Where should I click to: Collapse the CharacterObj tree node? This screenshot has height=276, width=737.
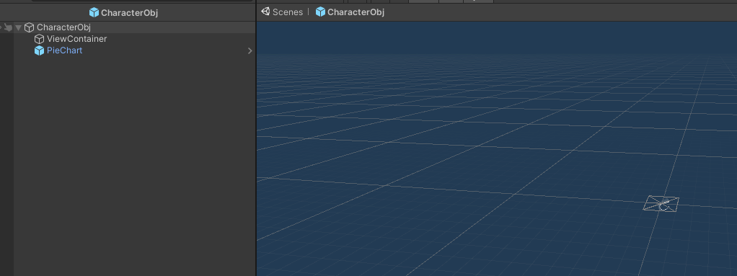tap(18, 27)
